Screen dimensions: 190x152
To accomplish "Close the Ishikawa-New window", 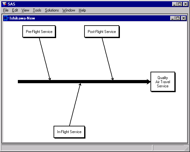I will point(184,18).
